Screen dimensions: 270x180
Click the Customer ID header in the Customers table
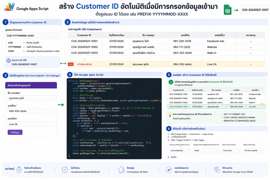pos(84,35)
